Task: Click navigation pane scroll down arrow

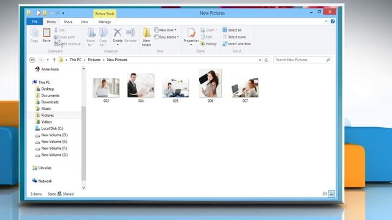Action: click(x=83, y=188)
